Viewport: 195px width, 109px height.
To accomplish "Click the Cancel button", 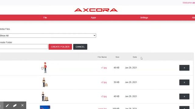I will coord(80,47).
